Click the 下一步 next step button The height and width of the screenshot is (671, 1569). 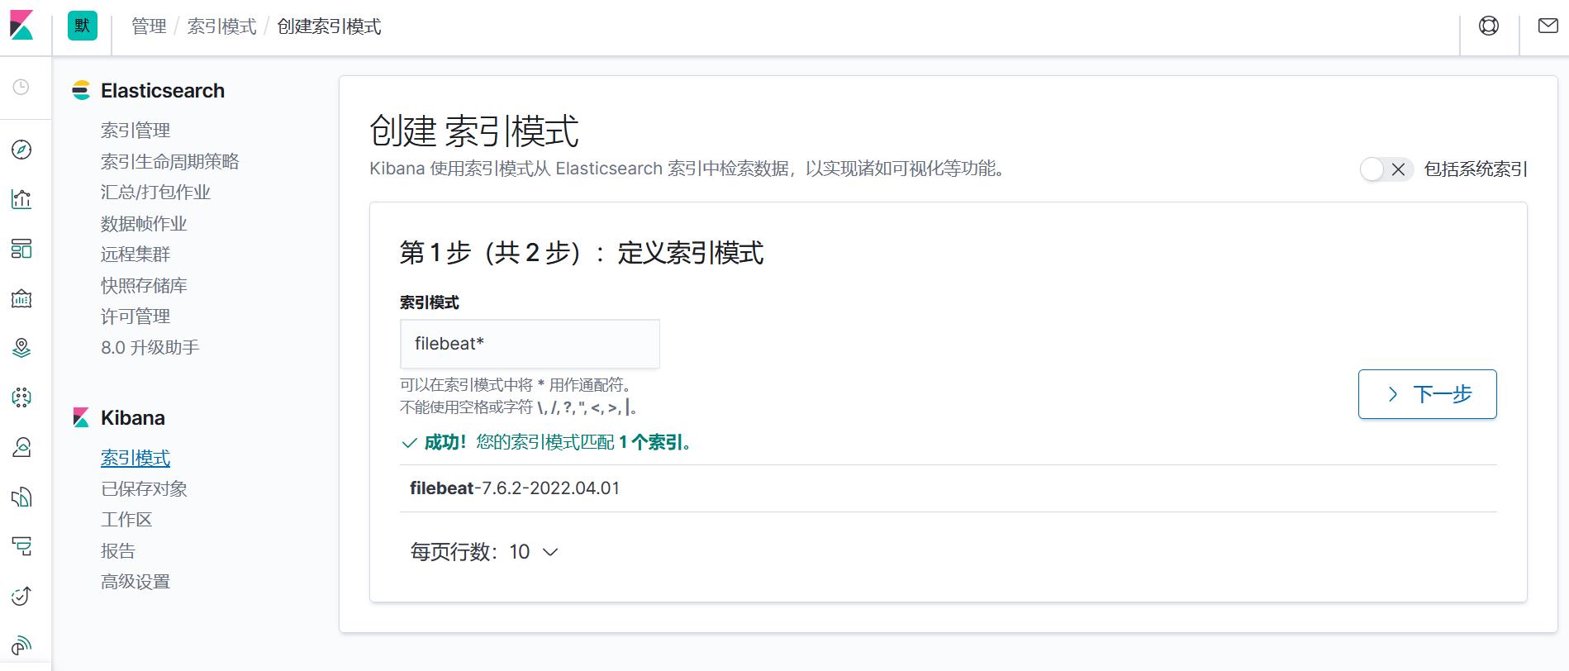coord(1428,394)
